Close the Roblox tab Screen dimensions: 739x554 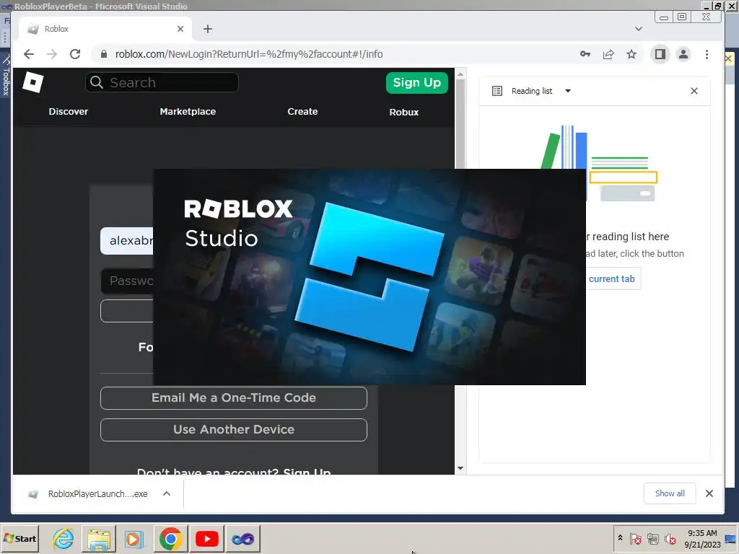tap(180, 29)
